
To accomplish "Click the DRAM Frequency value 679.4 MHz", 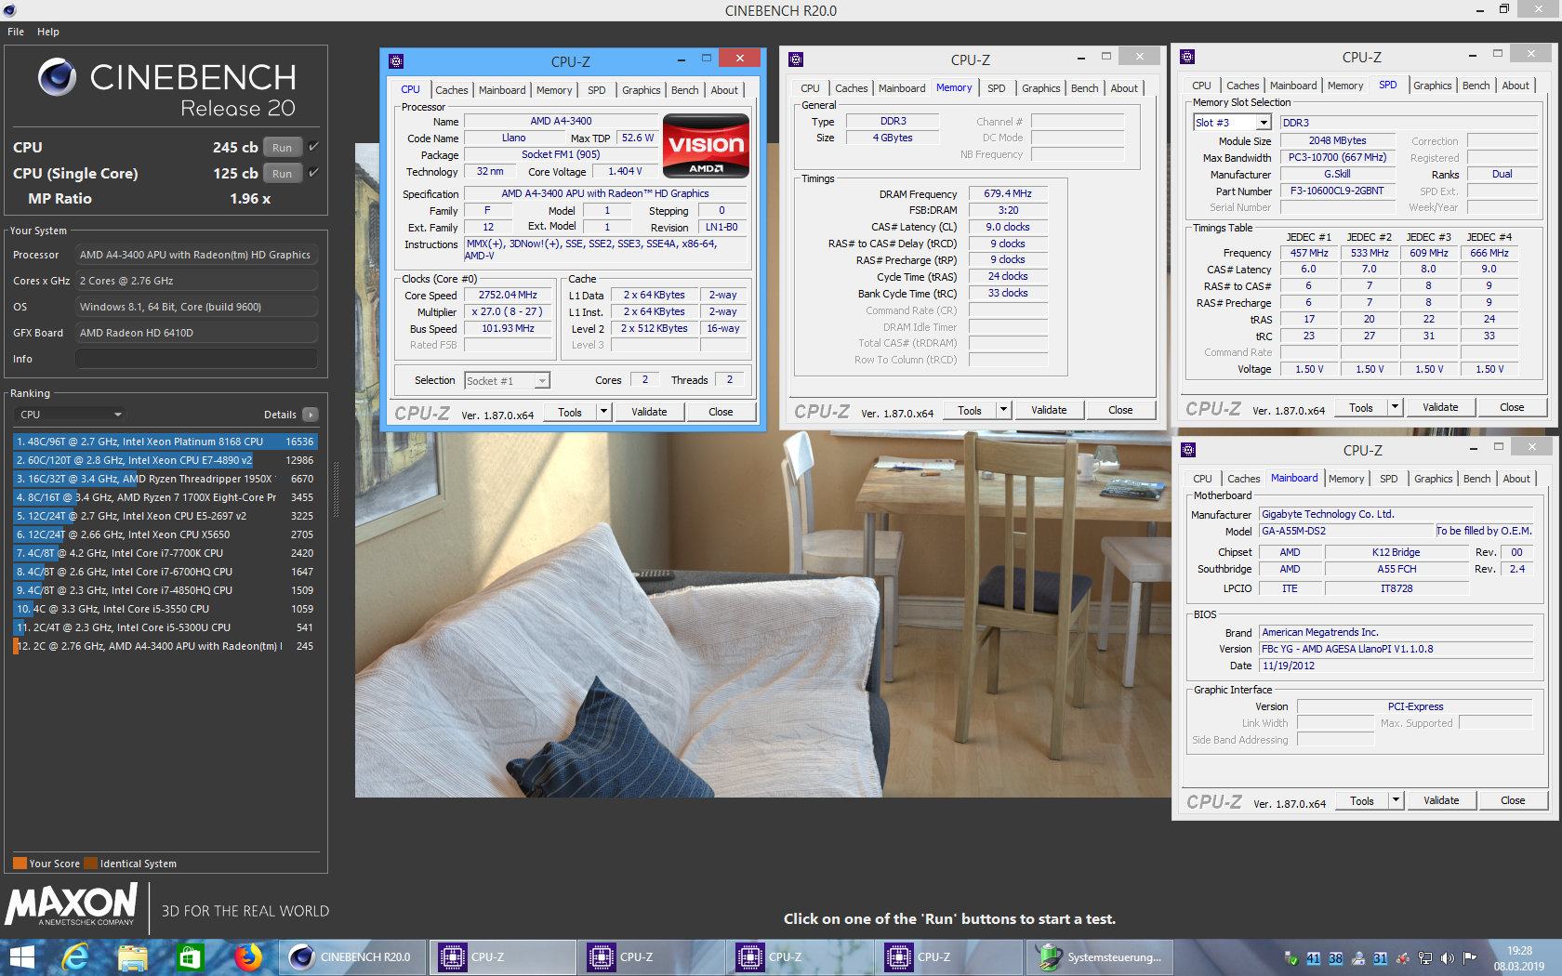I will (x=1008, y=193).
